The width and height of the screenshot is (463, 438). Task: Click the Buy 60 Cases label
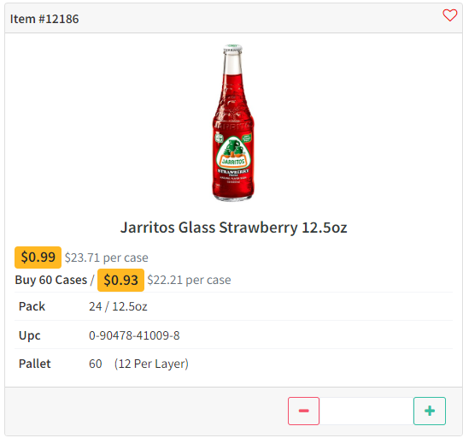tap(51, 280)
